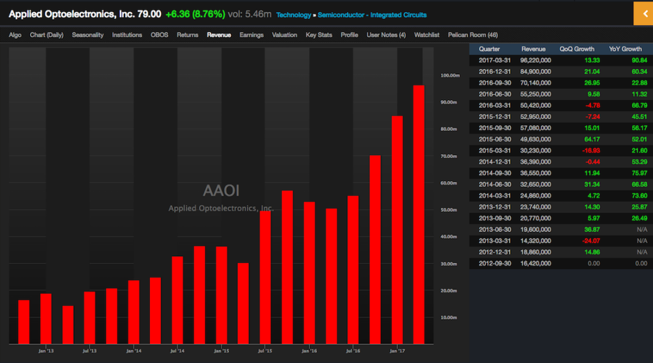The width and height of the screenshot is (653, 363).
Task: Click the orange collapse arrow button
Action: pos(643,14)
